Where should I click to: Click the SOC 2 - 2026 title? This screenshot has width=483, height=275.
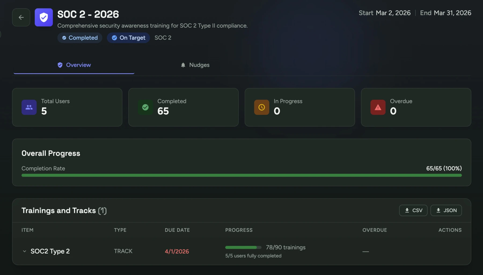tap(88, 14)
